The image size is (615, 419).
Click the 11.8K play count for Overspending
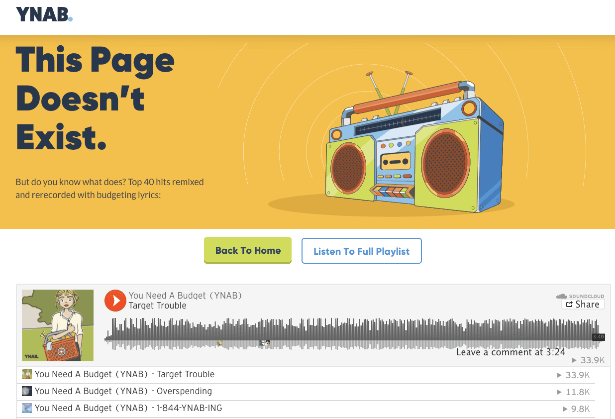tap(574, 392)
